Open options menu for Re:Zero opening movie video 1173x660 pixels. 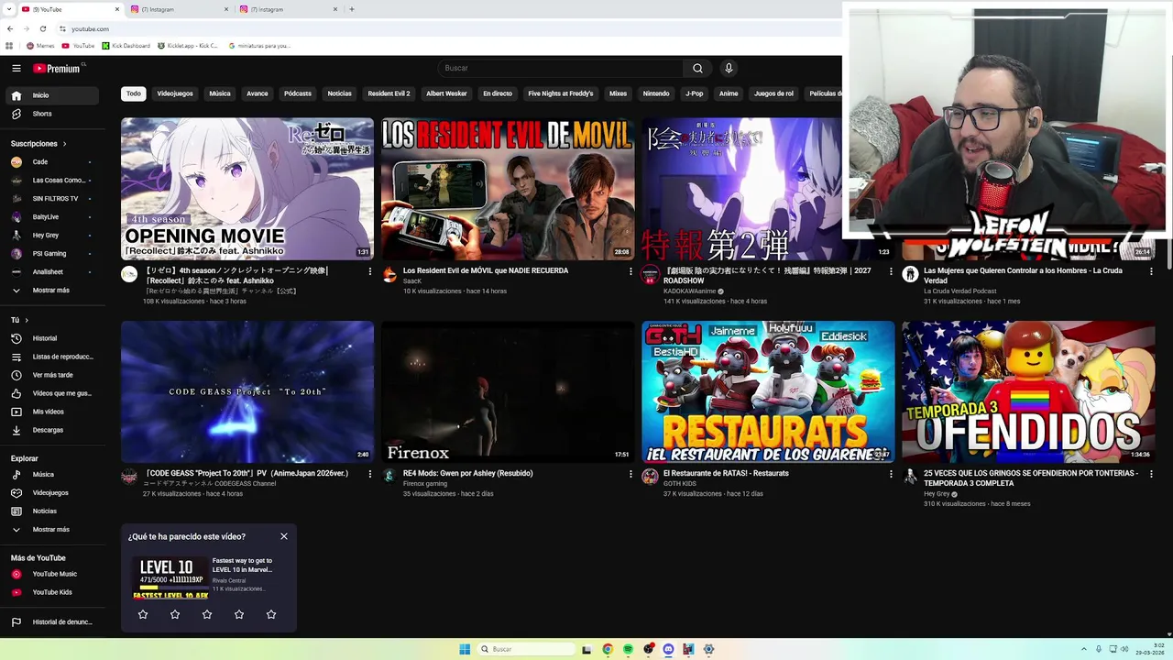pyautogui.click(x=370, y=271)
